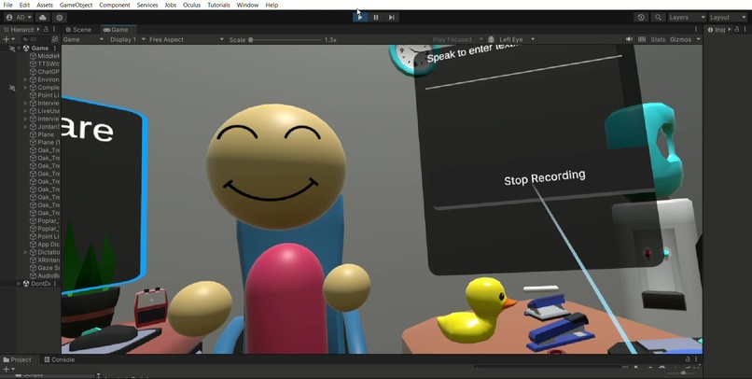Open the AD account dropdown
752x379 pixels.
click(x=19, y=18)
